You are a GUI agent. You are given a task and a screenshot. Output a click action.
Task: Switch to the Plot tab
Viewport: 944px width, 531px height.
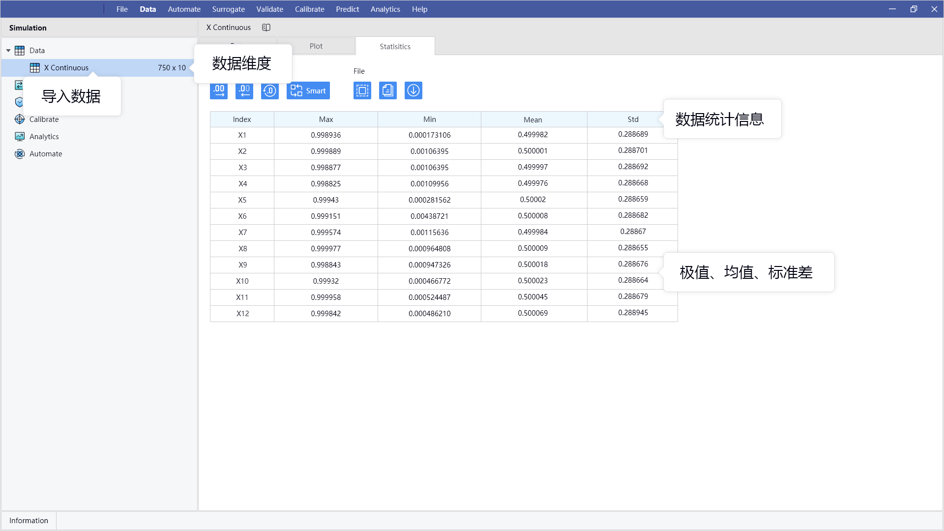point(316,46)
